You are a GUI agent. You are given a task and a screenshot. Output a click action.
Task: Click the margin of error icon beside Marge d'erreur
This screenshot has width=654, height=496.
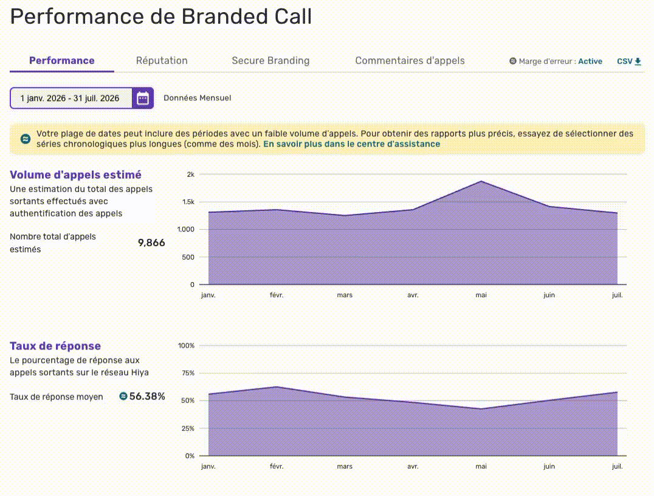pos(512,61)
